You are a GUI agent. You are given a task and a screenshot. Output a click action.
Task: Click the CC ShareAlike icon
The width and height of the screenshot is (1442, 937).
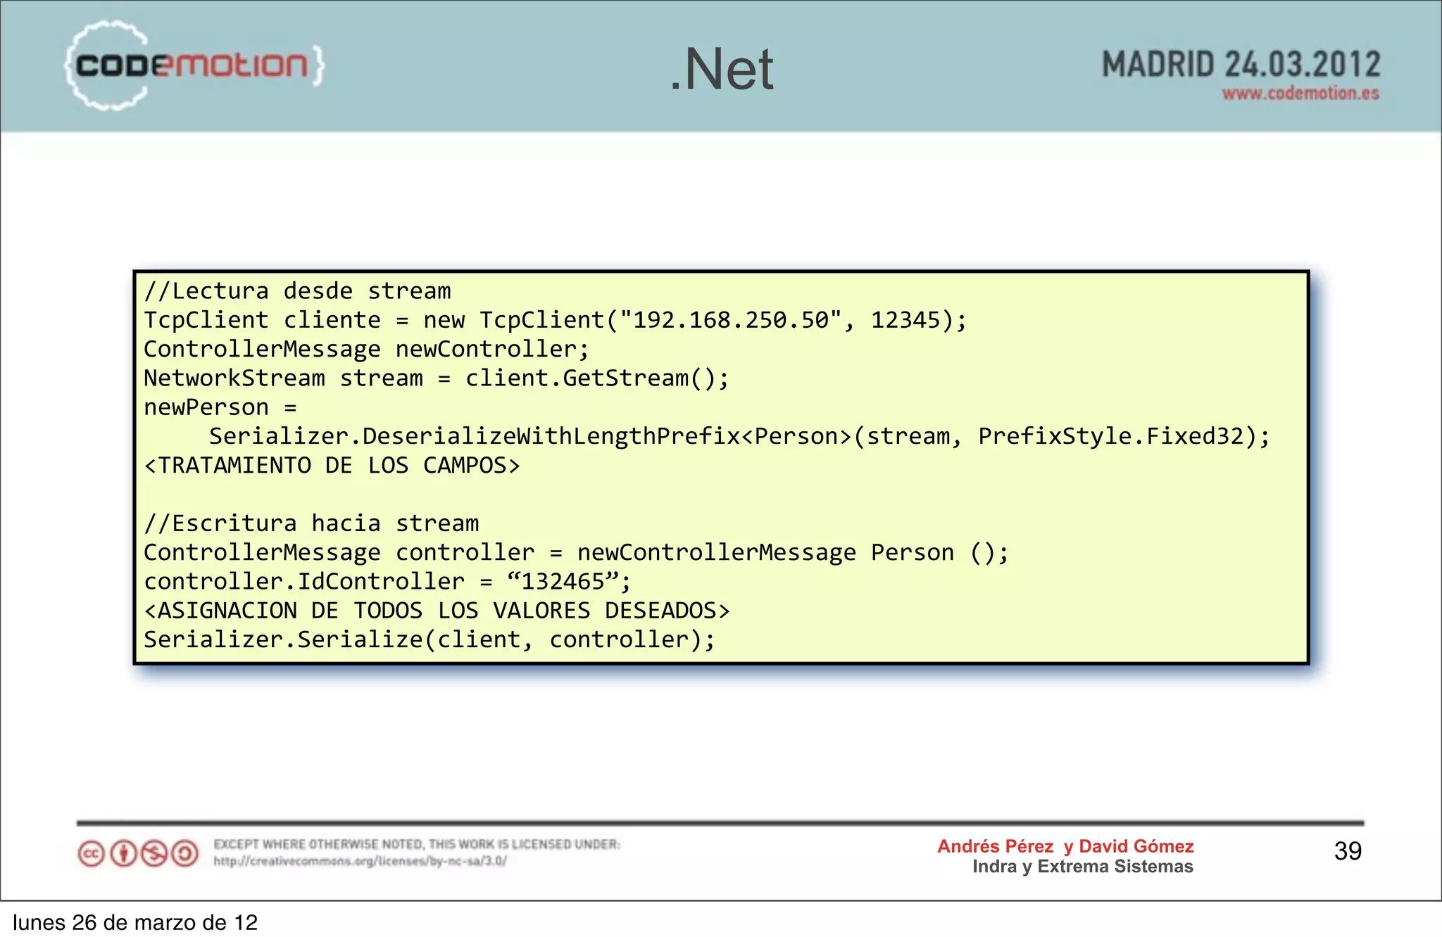pos(185,854)
